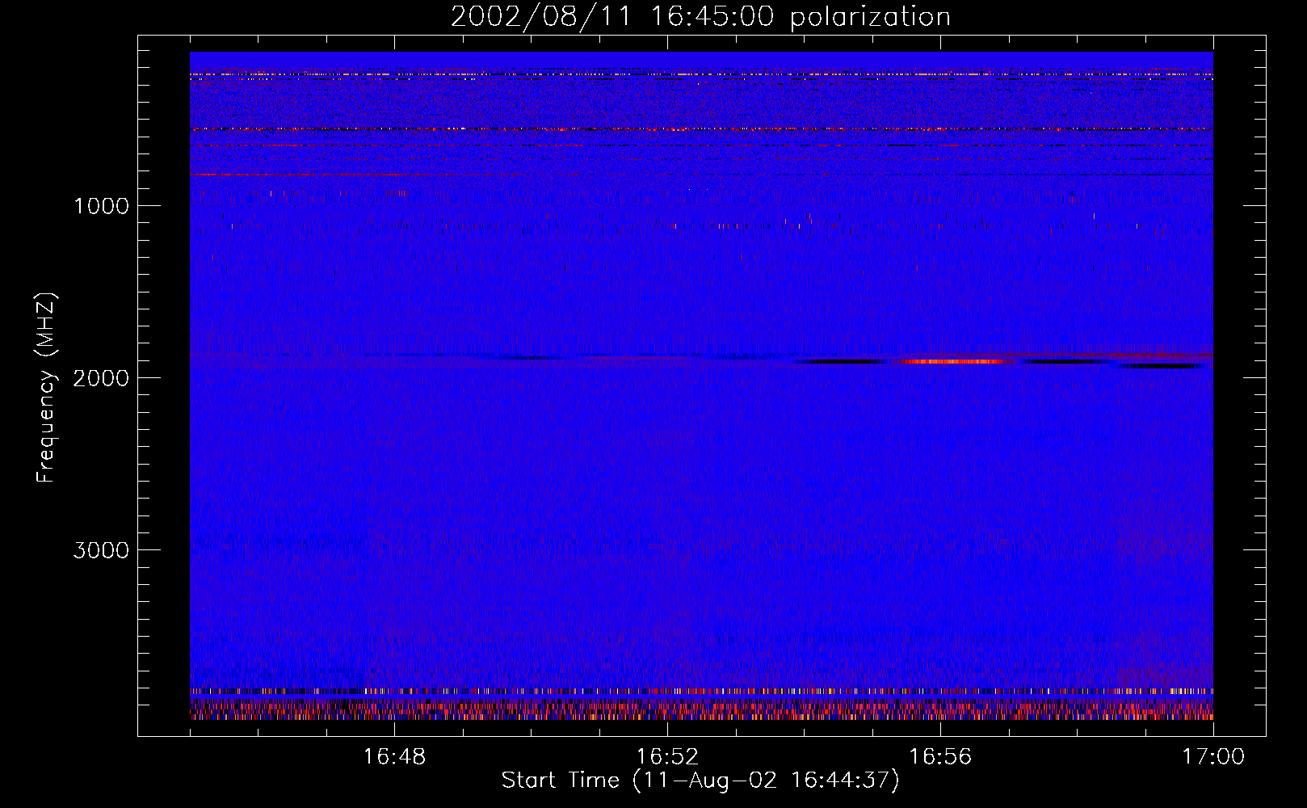Click the noisy red band at the spectrogram bottom
Viewport: 1307px width, 808px height.
click(x=701, y=709)
